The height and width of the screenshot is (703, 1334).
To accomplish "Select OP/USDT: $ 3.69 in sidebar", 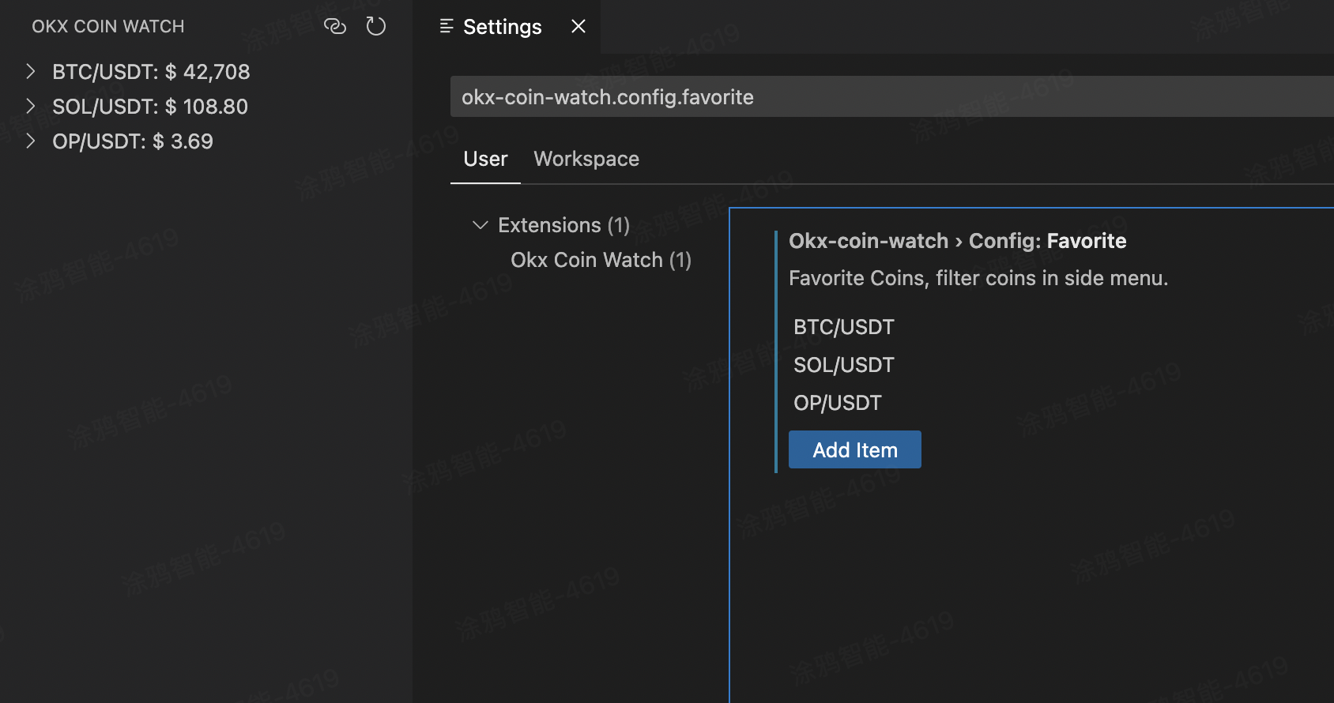I will [x=133, y=141].
